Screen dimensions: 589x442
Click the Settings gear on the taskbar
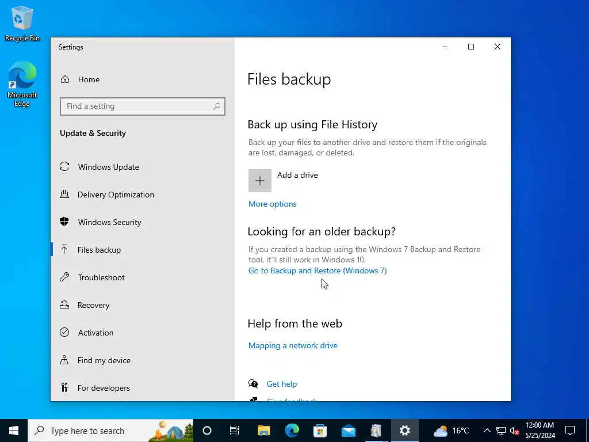pos(404,430)
